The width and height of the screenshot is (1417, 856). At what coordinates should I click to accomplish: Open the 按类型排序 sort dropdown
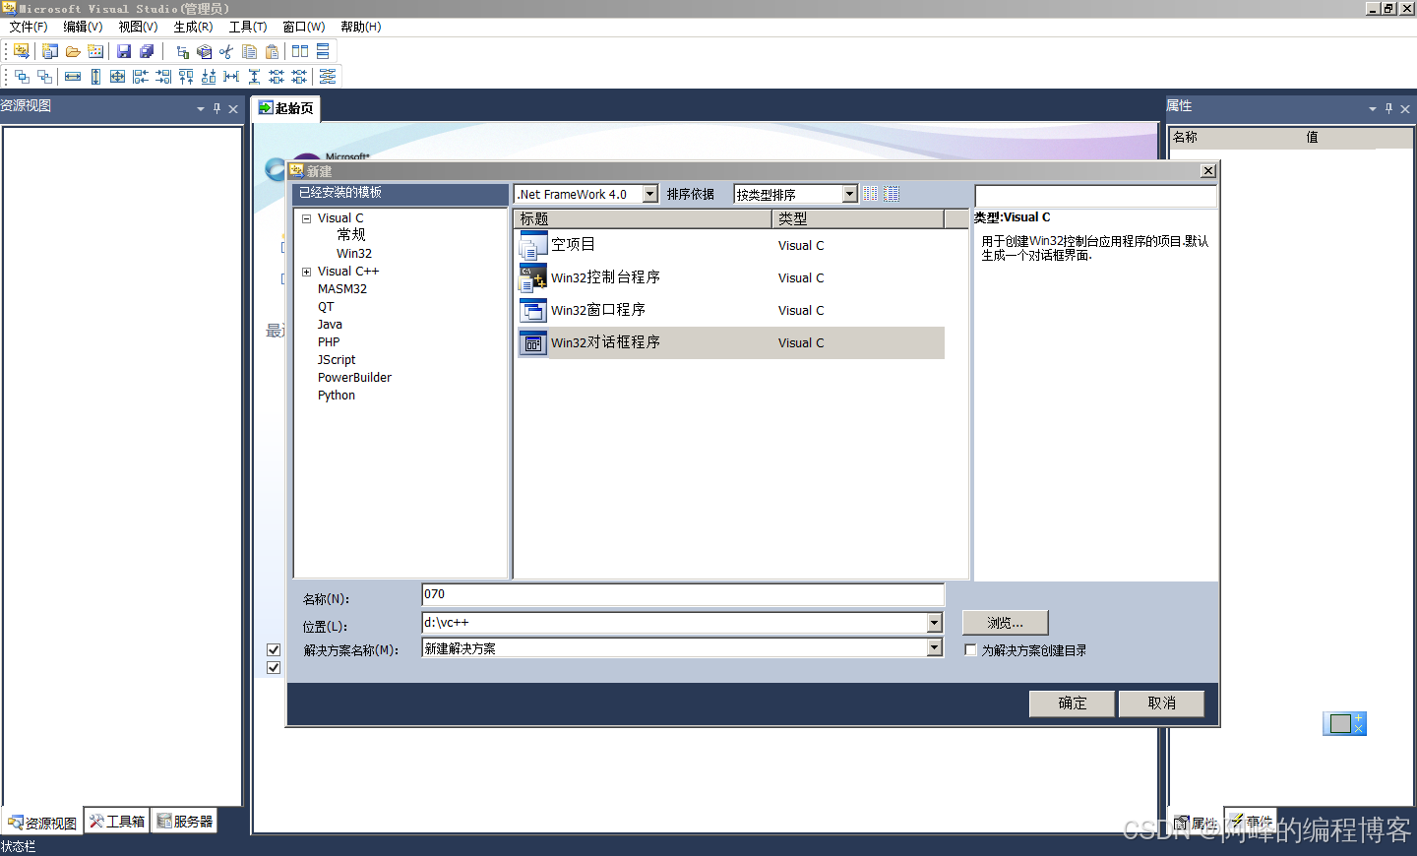pyautogui.click(x=850, y=194)
